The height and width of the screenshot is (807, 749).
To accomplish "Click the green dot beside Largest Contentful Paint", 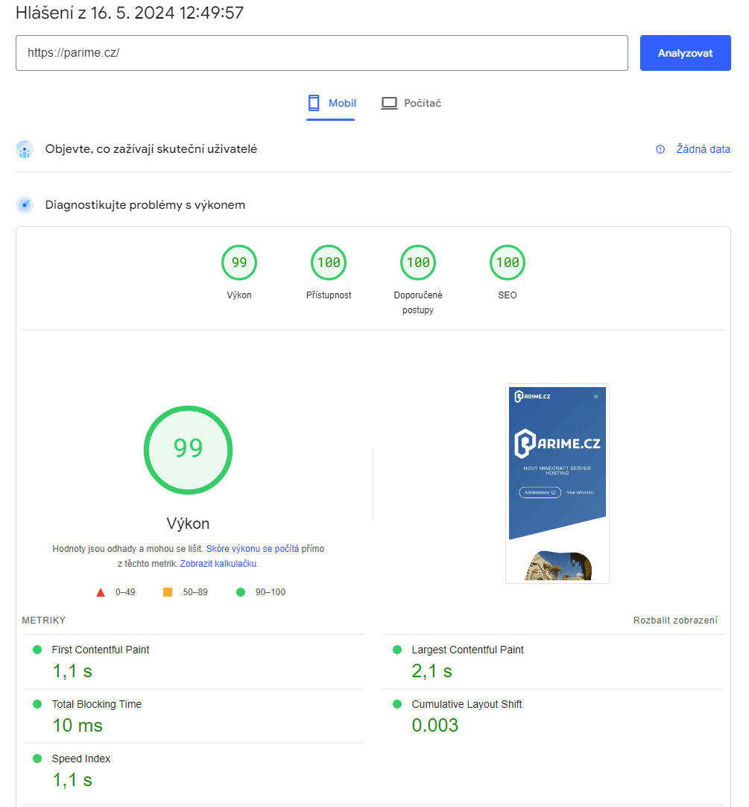I will coord(397,650).
